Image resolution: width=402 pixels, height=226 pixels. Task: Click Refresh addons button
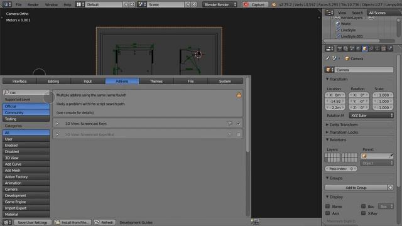(x=104, y=222)
